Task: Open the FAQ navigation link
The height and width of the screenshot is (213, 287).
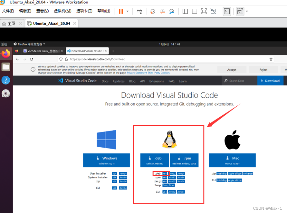Action: tap(171, 81)
